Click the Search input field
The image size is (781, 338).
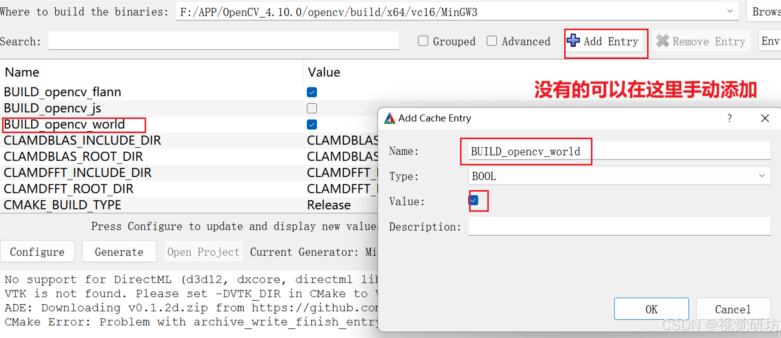point(224,41)
